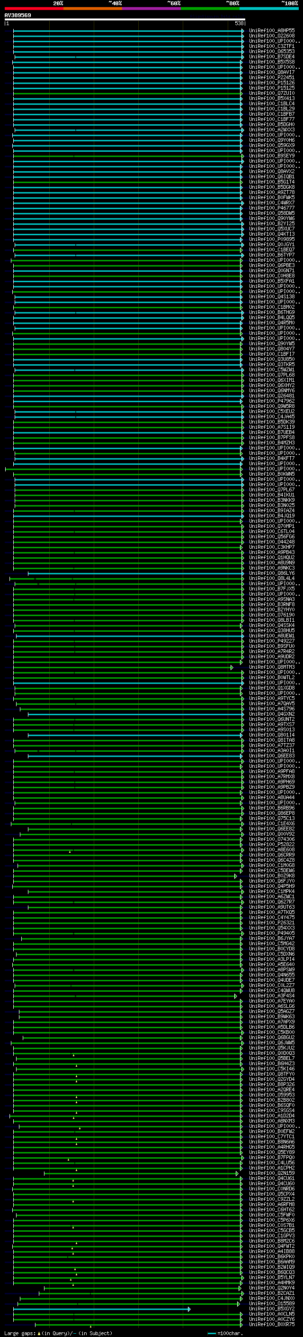
Task: Open hit UniRef100_B5X5S8
Action: click(x=272, y=62)
